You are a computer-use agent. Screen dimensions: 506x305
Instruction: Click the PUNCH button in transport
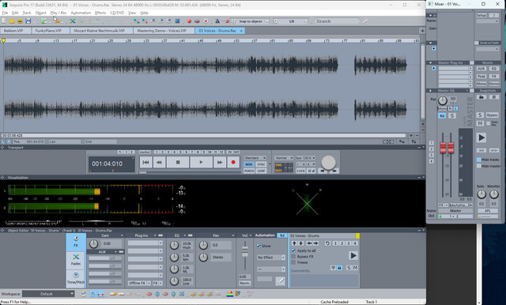click(x=249, y=171)
